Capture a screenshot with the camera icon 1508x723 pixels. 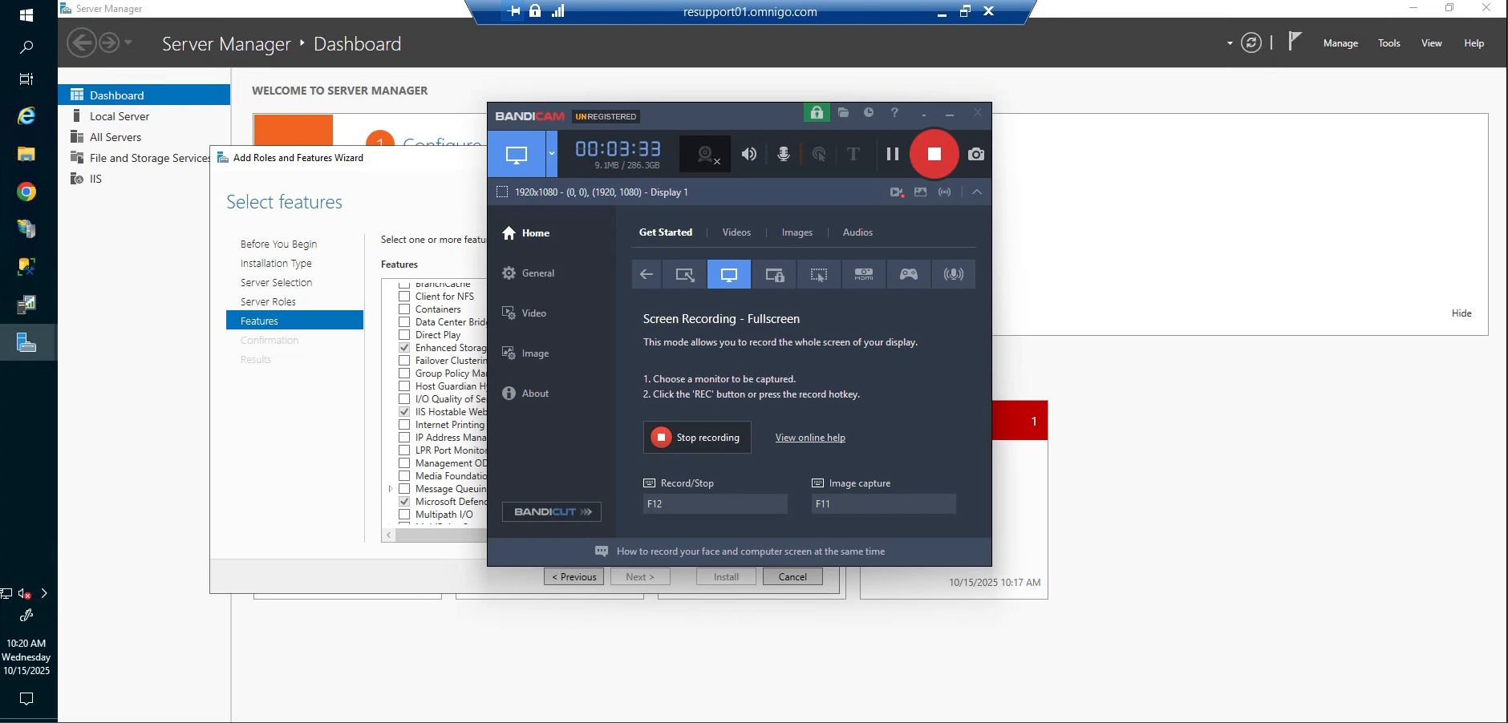pyautogui.click(x=975, y=154)
